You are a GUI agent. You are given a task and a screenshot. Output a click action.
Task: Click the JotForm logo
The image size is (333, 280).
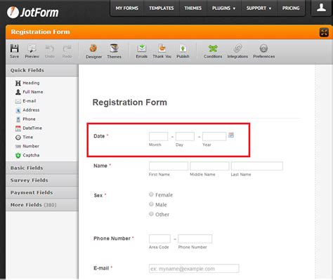(x=33, y=12)
